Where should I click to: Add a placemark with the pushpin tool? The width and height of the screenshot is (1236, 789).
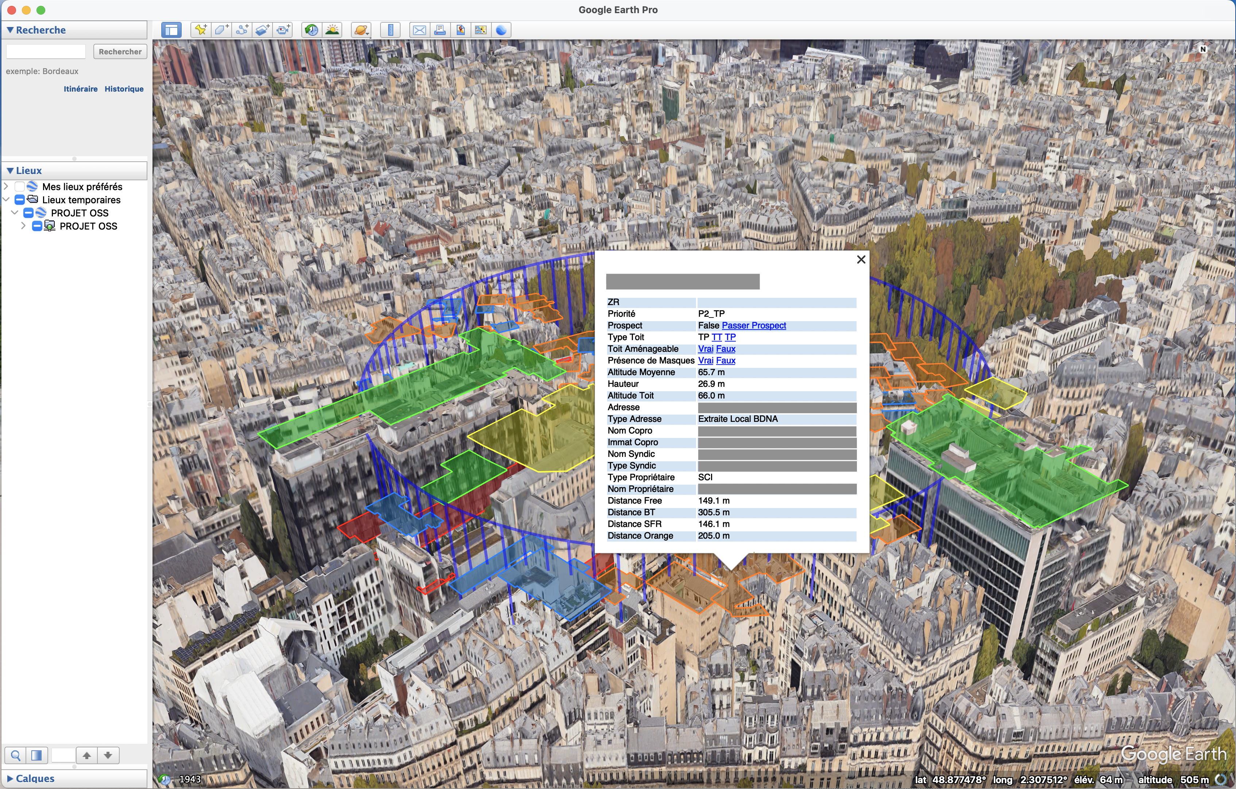[201, 30]
